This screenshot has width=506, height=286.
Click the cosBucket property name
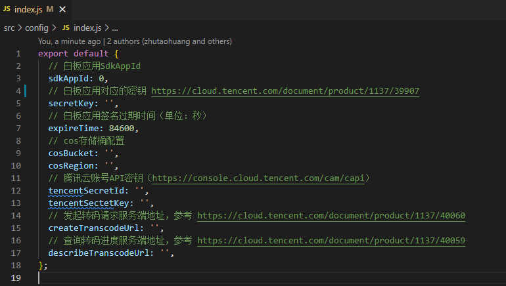(x=71, y=153)
